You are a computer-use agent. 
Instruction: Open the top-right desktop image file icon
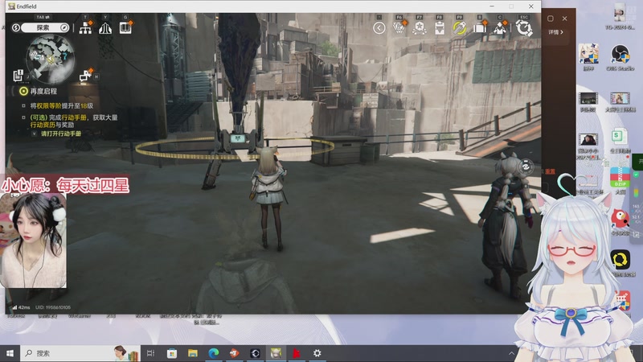620,16
